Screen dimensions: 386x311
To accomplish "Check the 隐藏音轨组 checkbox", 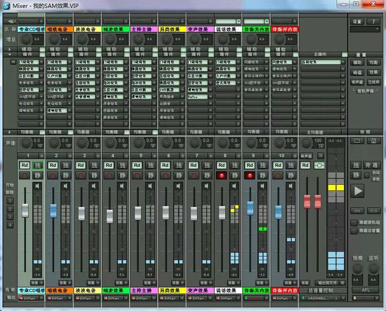I will pos(354,222).
